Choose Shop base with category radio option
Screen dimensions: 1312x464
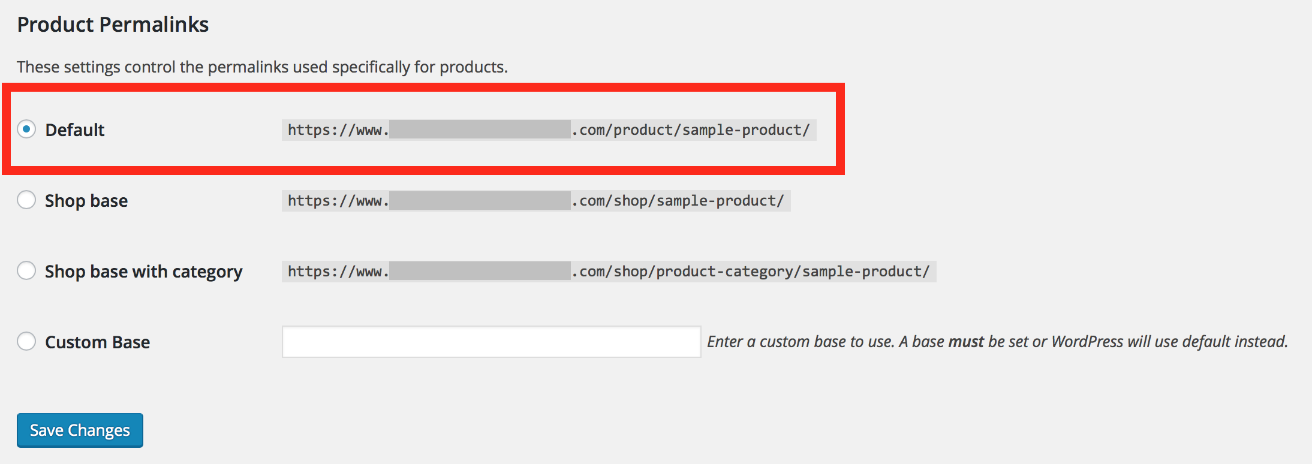[26, 270]
